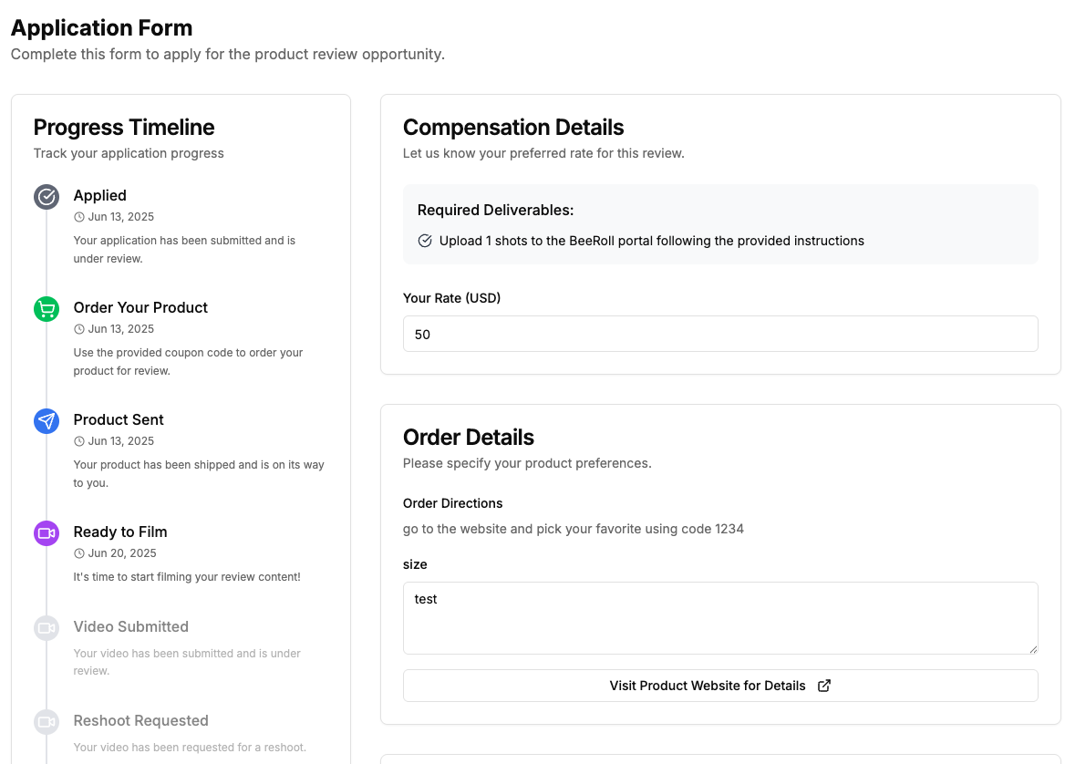This screenshot has width=1065, height=764.
Task: Select the Applied timeline step title
Action: coord(100,196)
